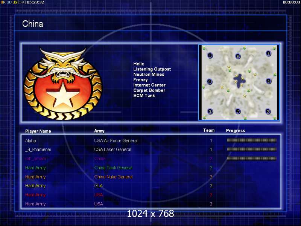Click team number in the GLA row

211,186
